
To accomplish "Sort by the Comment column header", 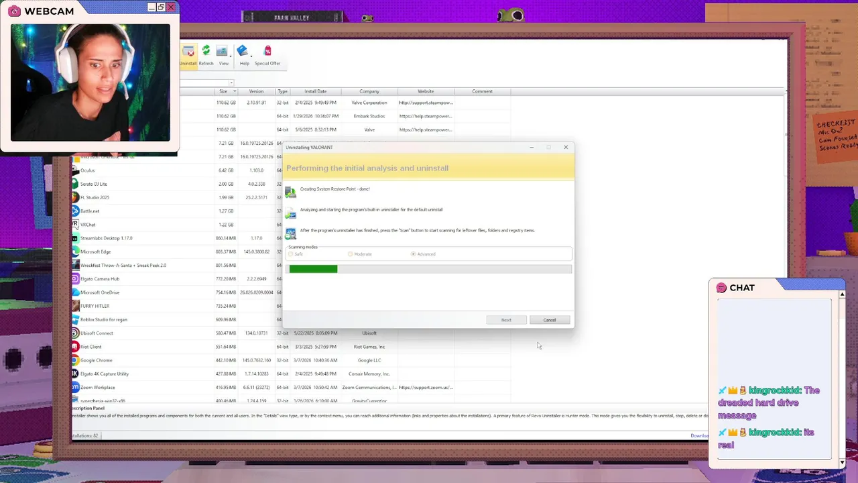I will [x=482, y=91].
